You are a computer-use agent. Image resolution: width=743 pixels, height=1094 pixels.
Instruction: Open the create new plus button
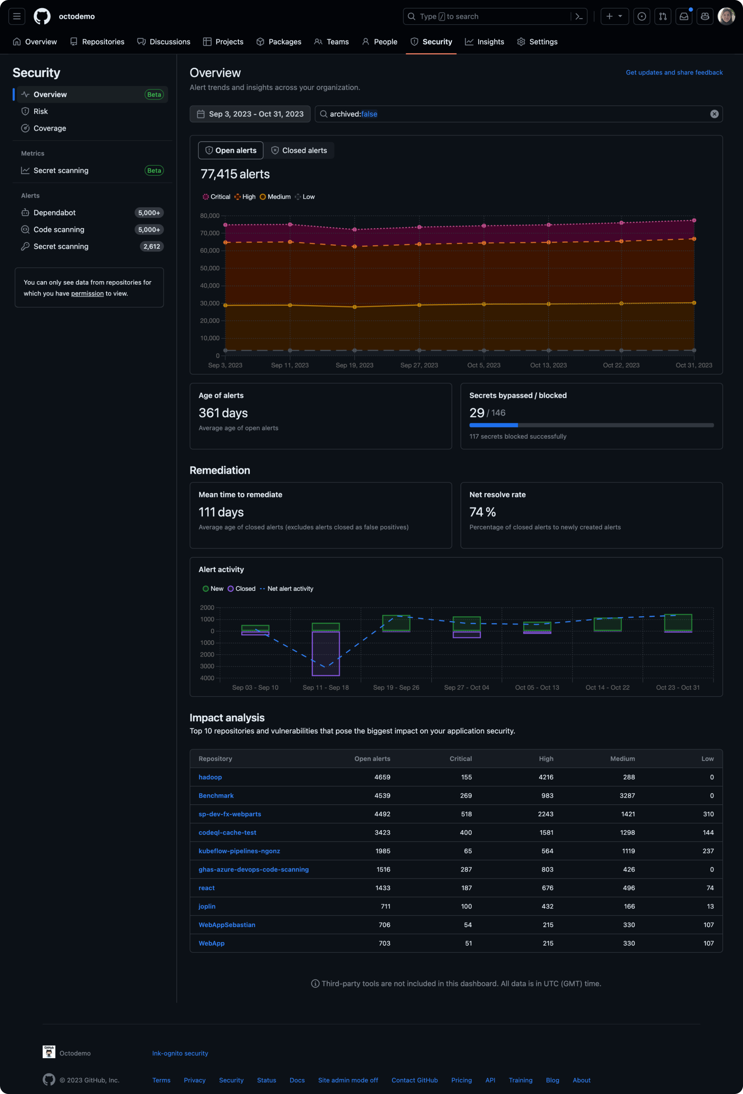[609, 16]
